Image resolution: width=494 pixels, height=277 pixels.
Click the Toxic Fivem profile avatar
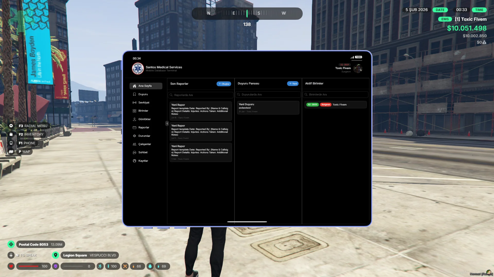tap(358, 69)
